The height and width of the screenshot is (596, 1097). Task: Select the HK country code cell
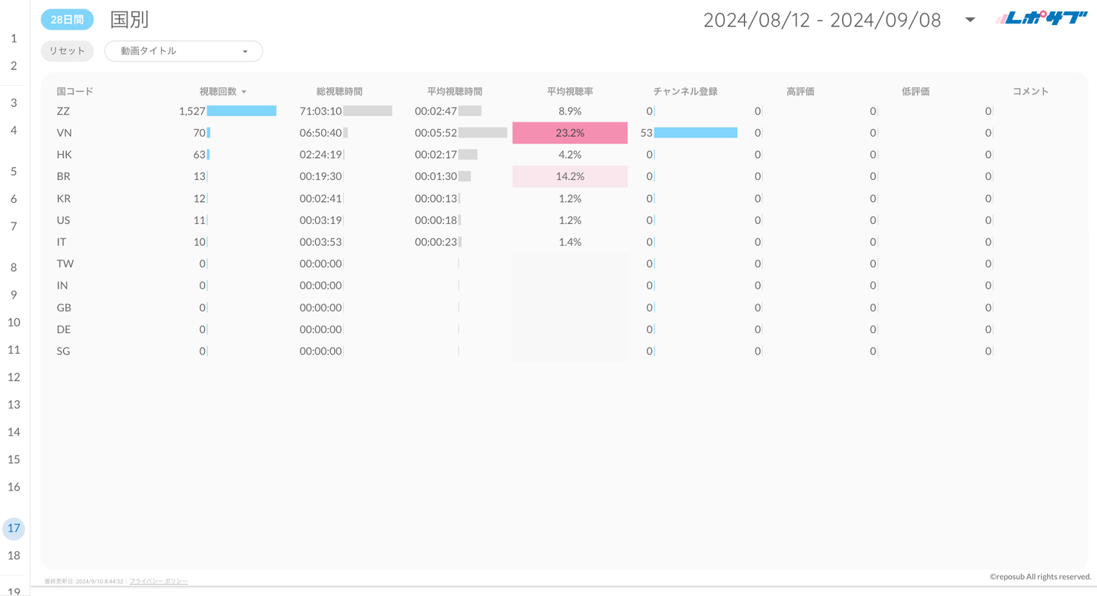(64, 154)
